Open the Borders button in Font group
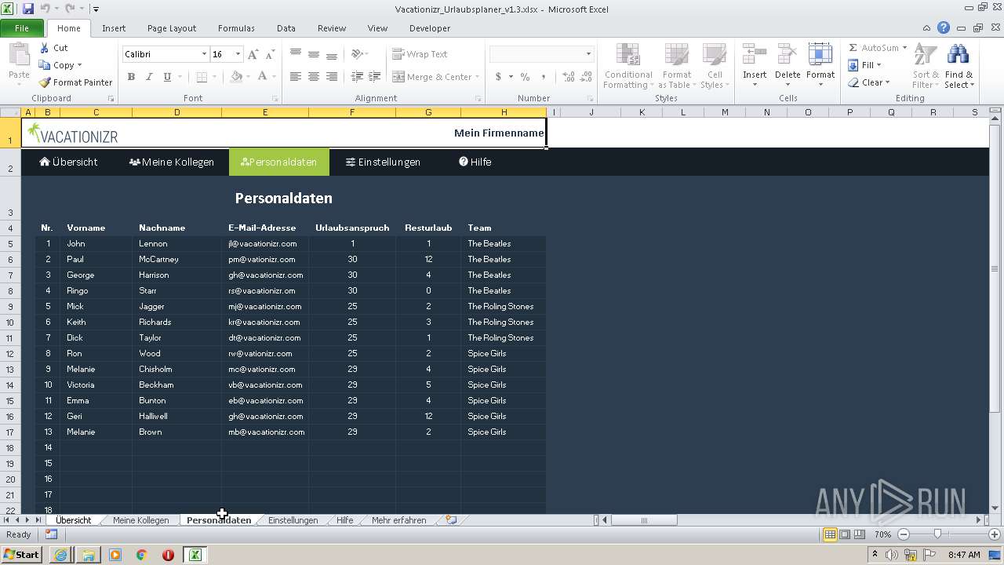Viewport: 1004px width, 565px height. coord(202,77)
